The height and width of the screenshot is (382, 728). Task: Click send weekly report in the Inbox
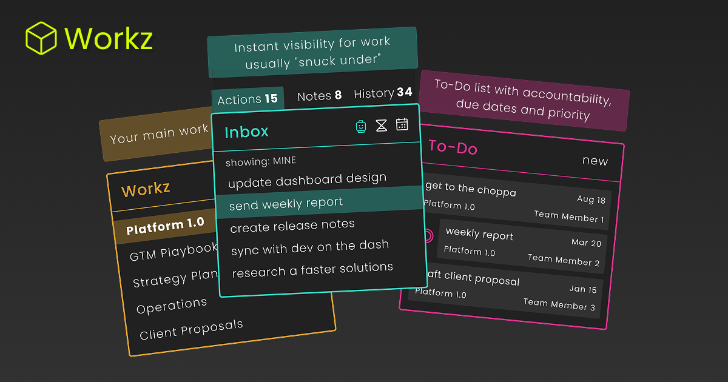click(285, 202)
